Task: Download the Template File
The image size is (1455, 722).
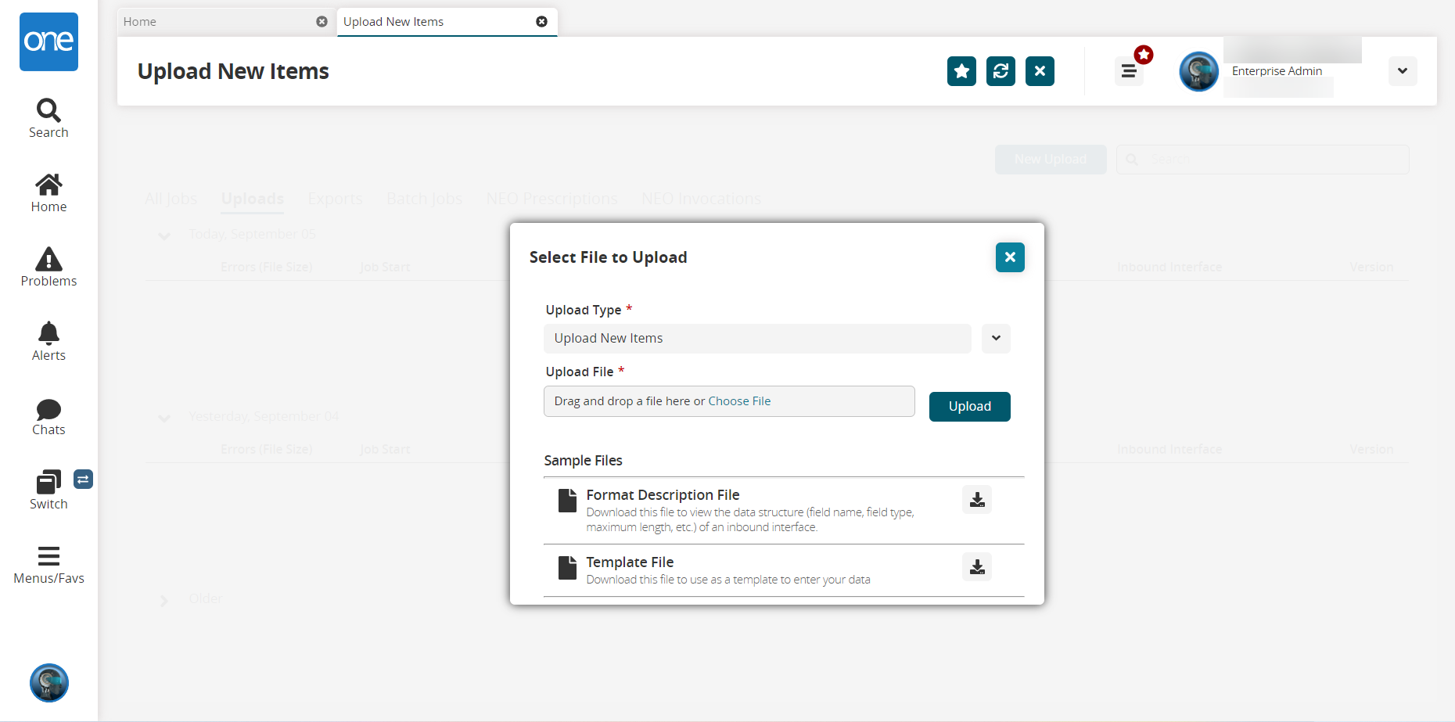Action: tap(977, 567)
